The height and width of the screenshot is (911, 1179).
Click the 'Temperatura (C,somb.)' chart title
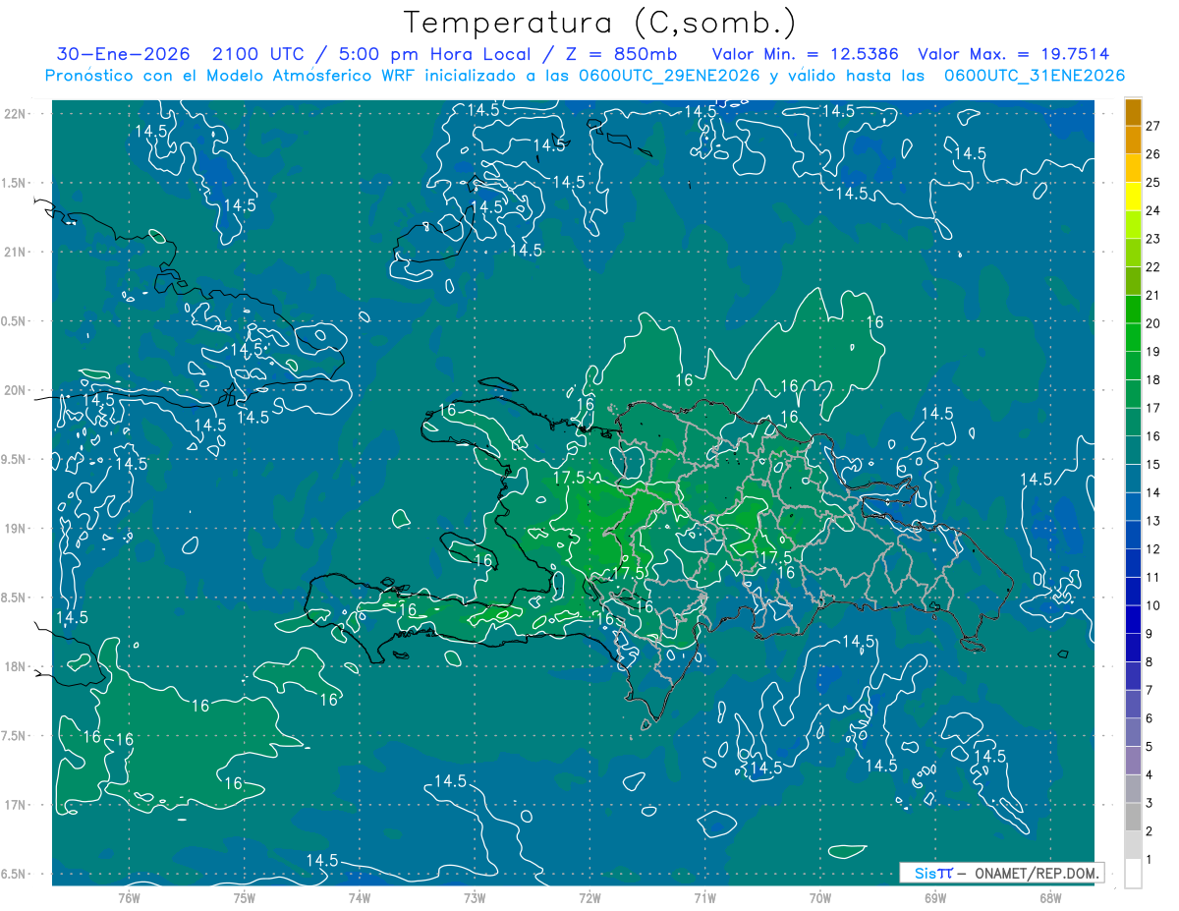tap(599, 23)
